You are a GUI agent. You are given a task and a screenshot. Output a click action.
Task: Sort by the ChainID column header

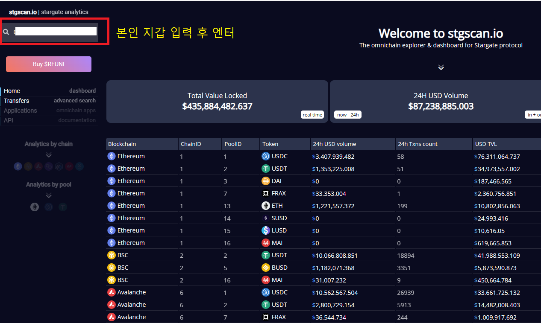coord(200,144)
